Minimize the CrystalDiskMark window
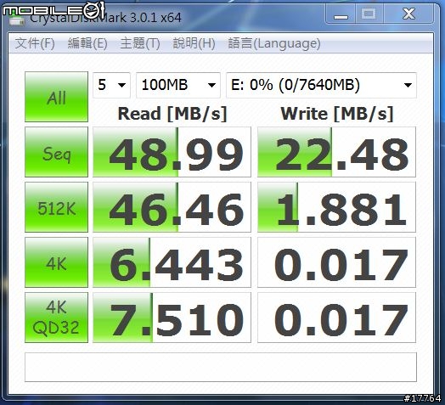Viewport: 445px width, 405px height. point(341,14)
